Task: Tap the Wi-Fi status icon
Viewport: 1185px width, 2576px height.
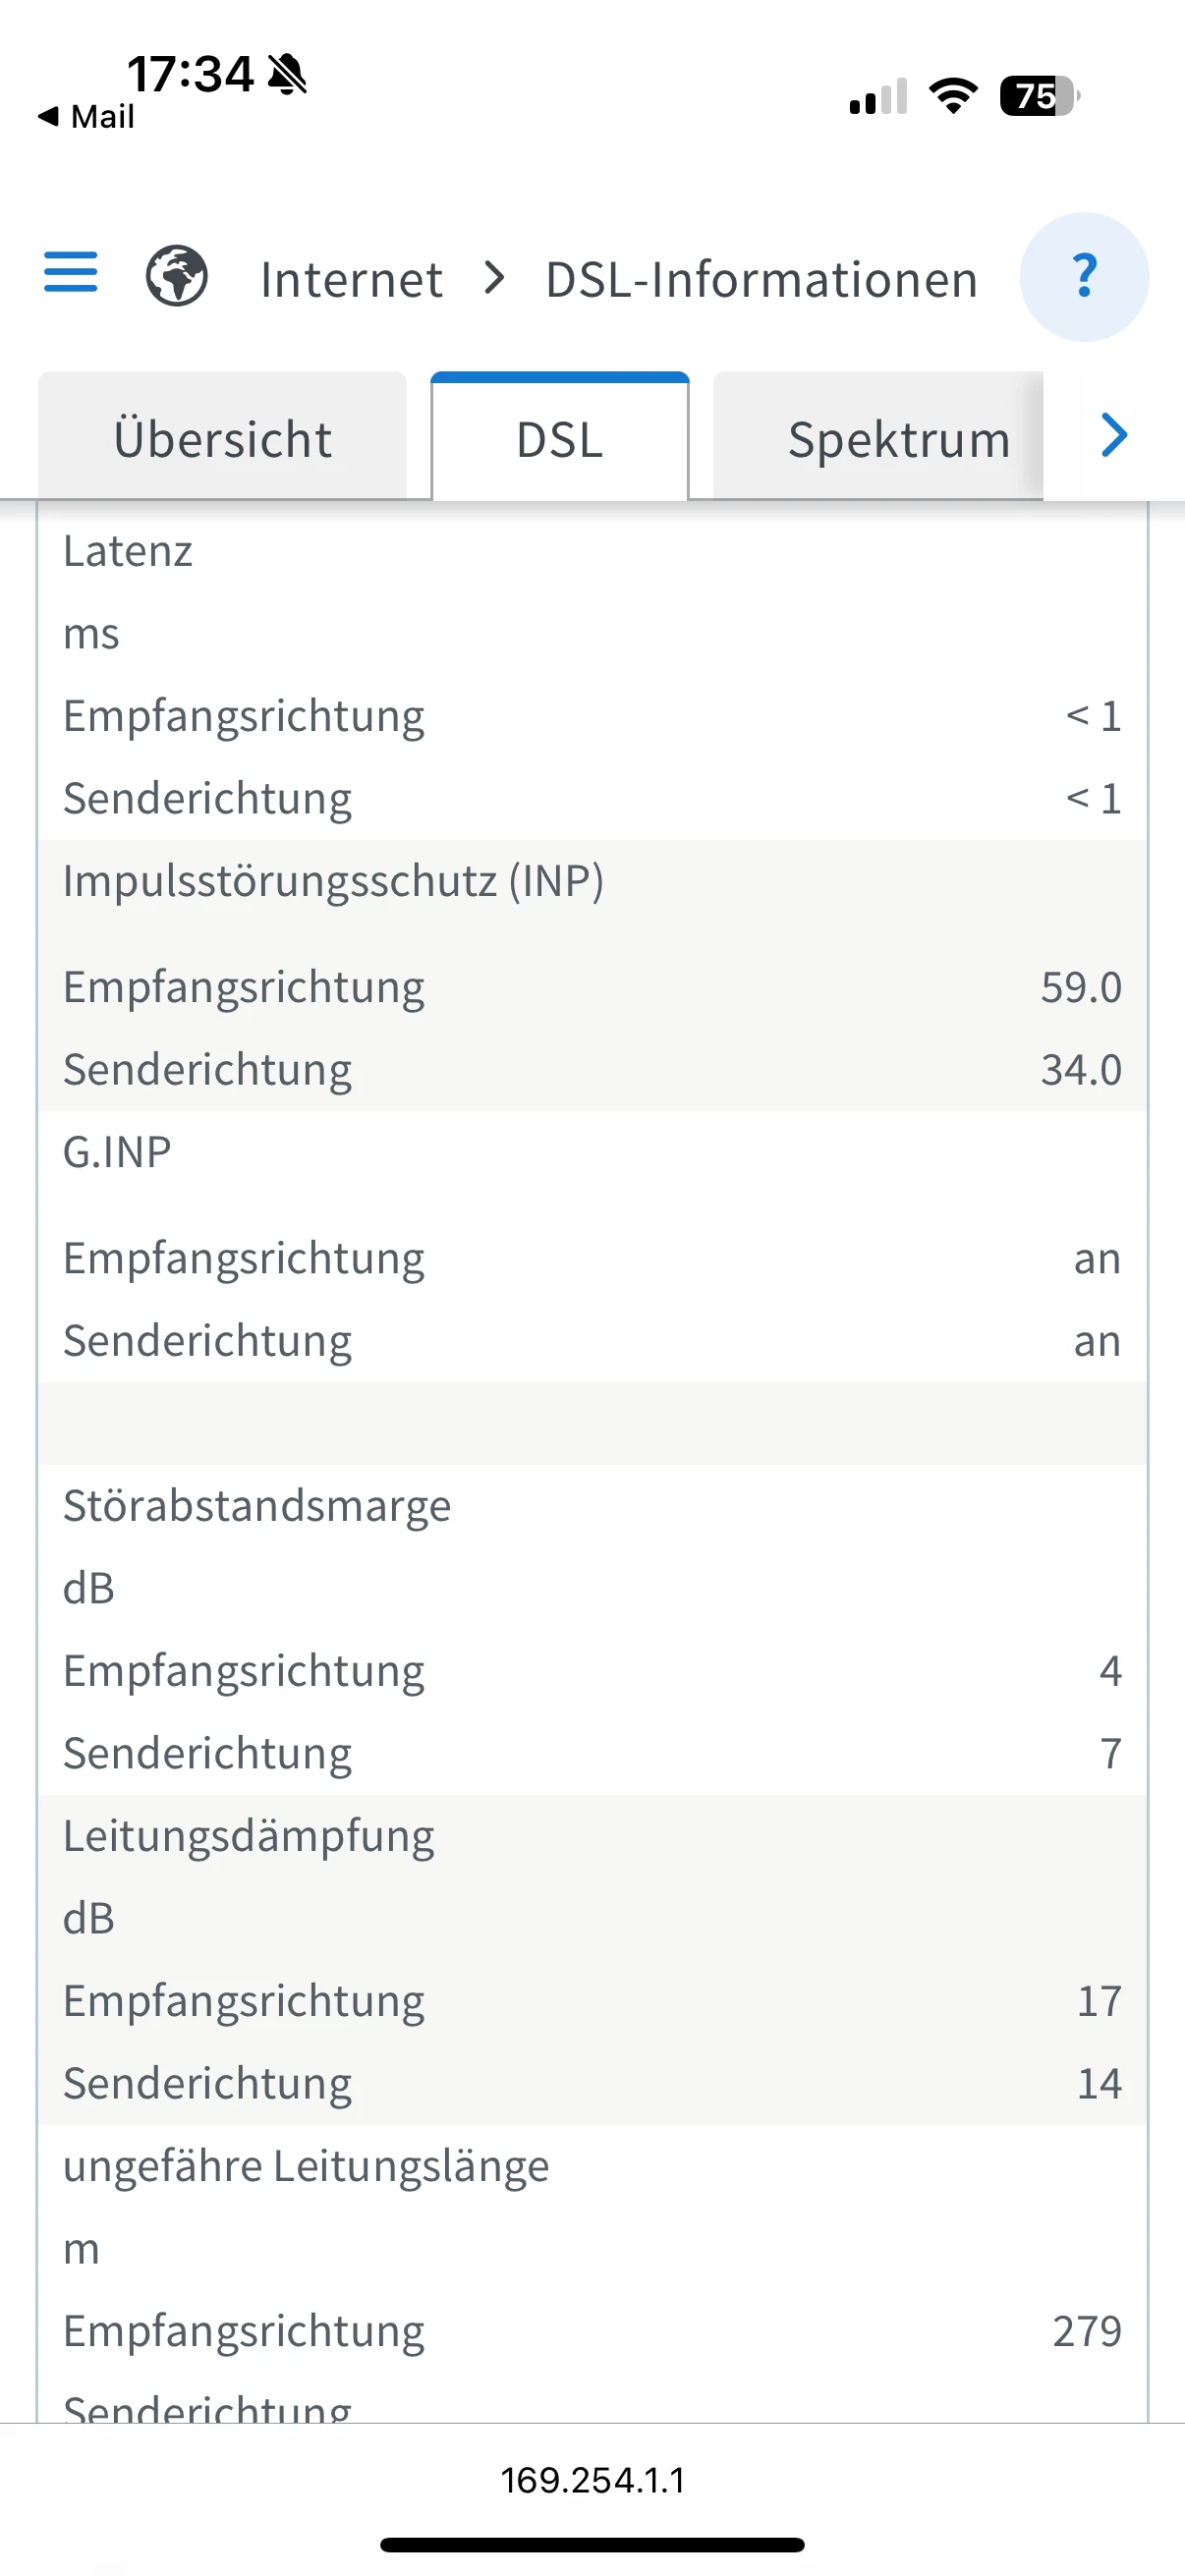Action: click(953, 96)
